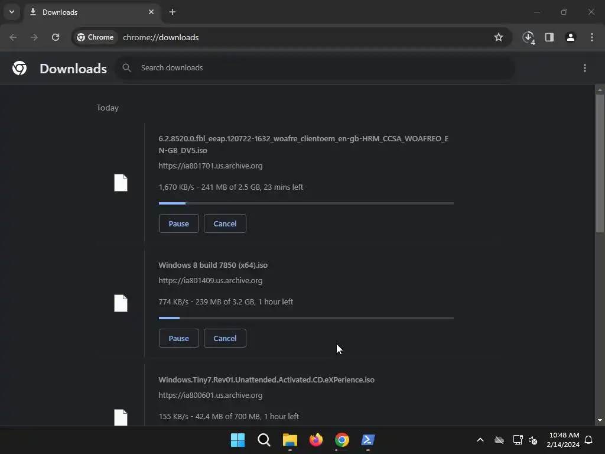Go forward to next page
This screenshot has width=605, height=454.
click(x=34, y=37)
